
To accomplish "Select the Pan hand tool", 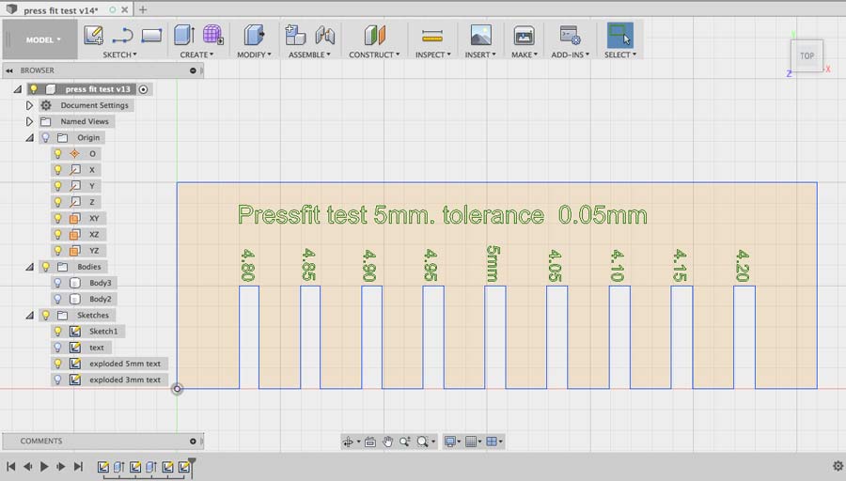I will (x=387, y=442).
